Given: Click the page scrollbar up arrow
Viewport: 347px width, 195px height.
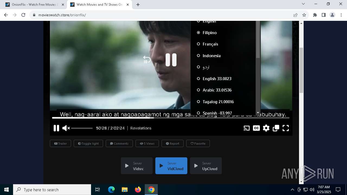Looking at the screenshot, I should 301,23.
